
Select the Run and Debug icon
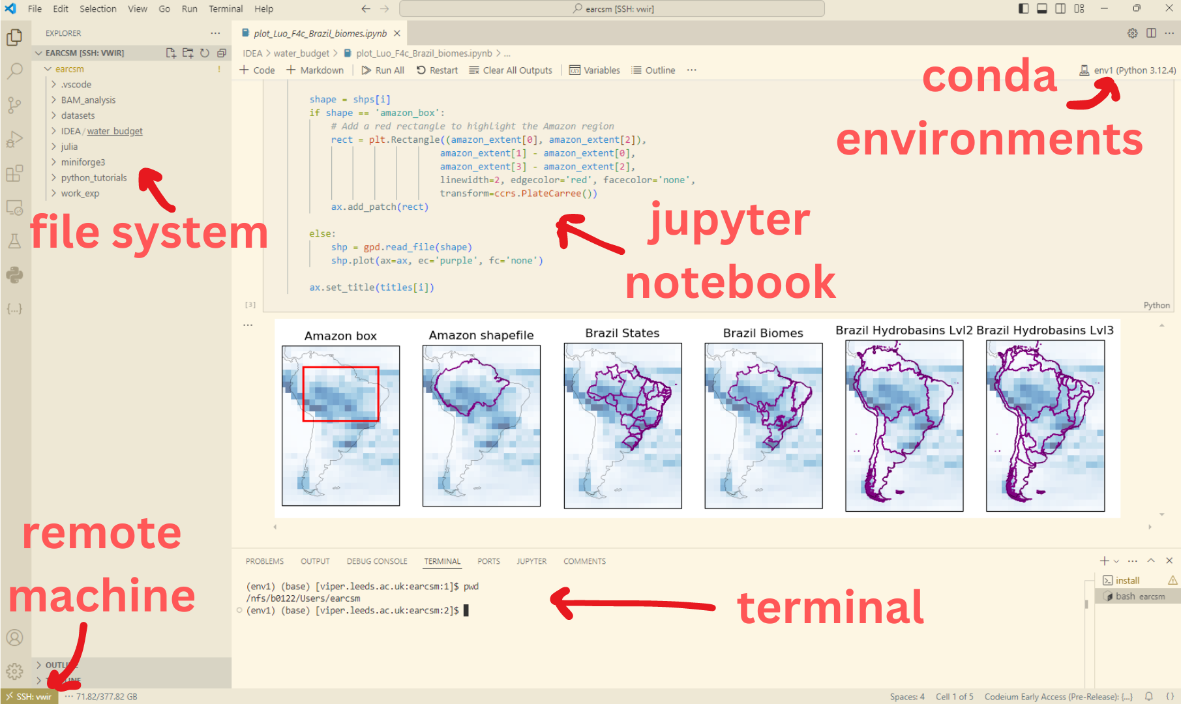point(14,139)
